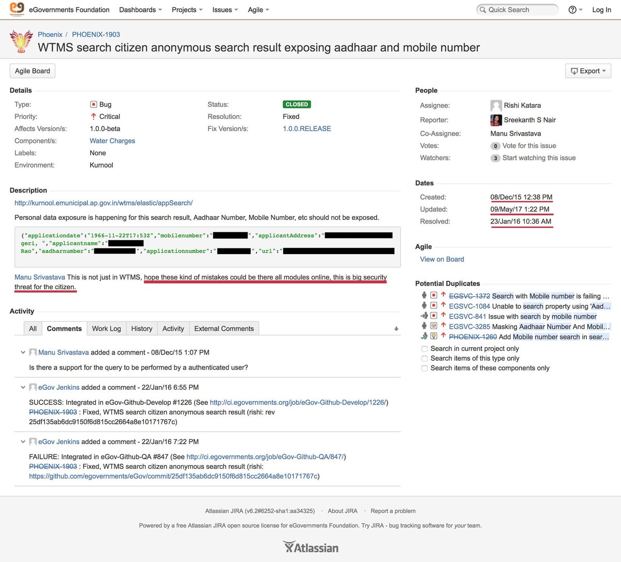Click the Activity sort order arrow icon

[x=396, y=329]
